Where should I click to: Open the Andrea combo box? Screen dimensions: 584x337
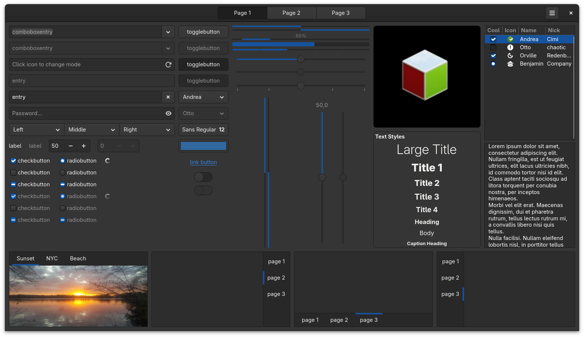203,97
